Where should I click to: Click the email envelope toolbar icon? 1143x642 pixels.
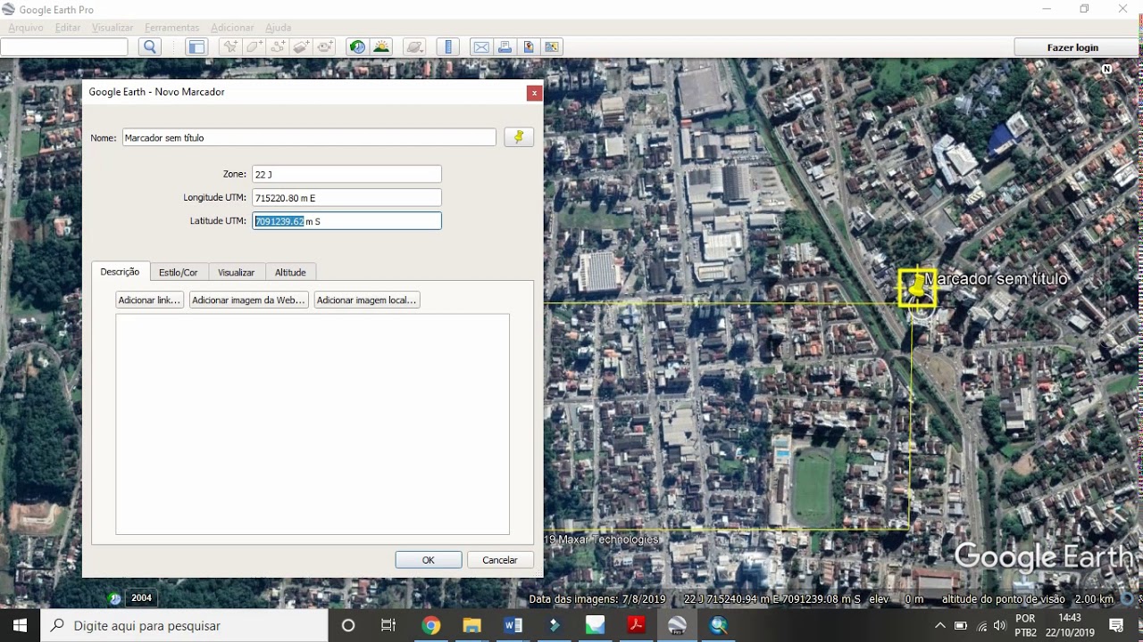coord(481,47)
